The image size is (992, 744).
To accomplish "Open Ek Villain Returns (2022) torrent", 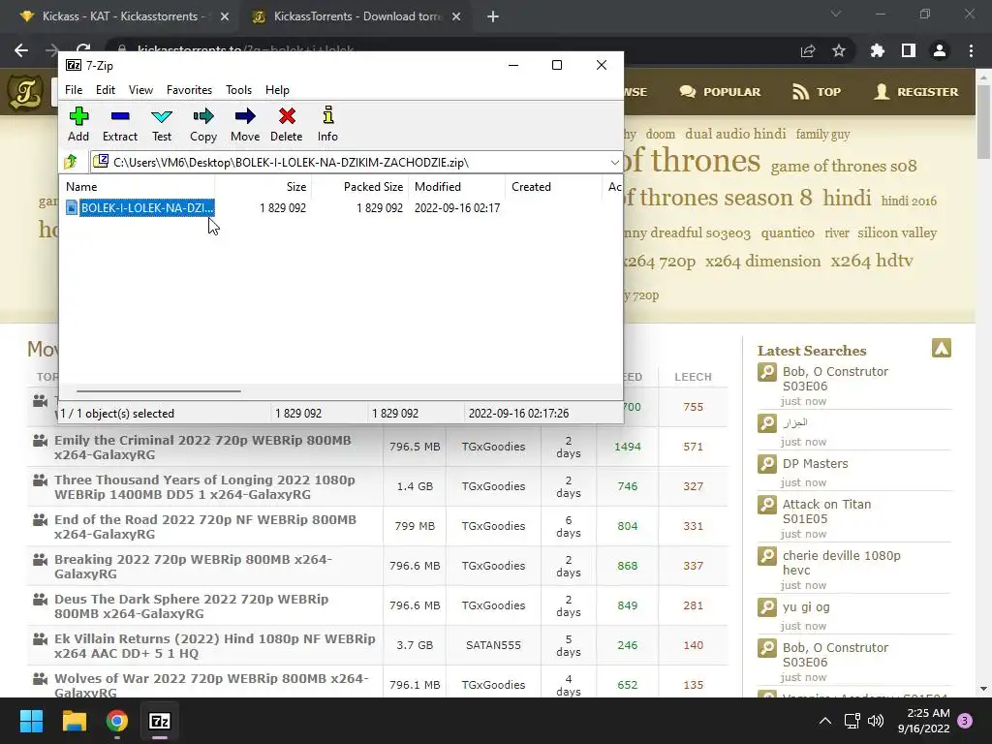I will [x=214, y=646].
